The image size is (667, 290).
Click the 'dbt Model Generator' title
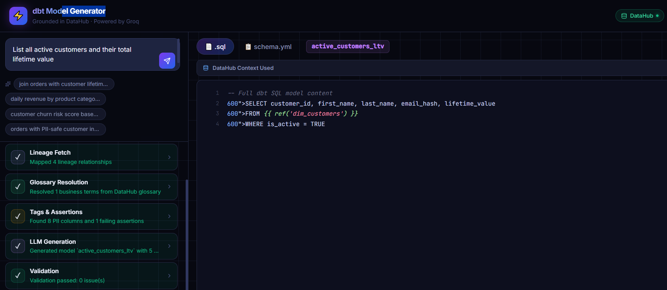(69, 11)
